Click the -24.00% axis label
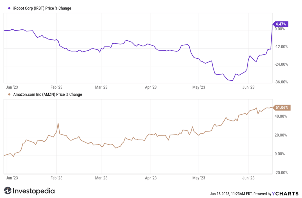Viewport: 302px width, 198px height. pyautogui.click(x=281, y=64)
